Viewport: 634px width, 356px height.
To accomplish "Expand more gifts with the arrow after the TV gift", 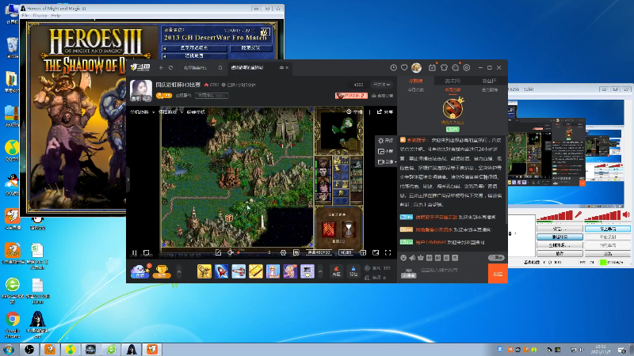I will tap(320, 271).
